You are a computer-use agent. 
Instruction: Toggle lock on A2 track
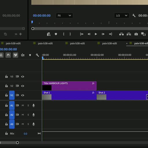(6, 115)
